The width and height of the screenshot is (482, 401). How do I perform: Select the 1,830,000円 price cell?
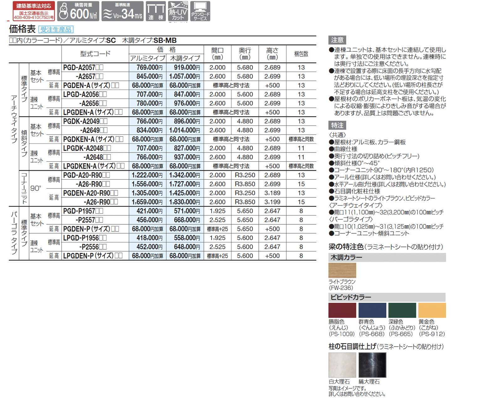185,202
